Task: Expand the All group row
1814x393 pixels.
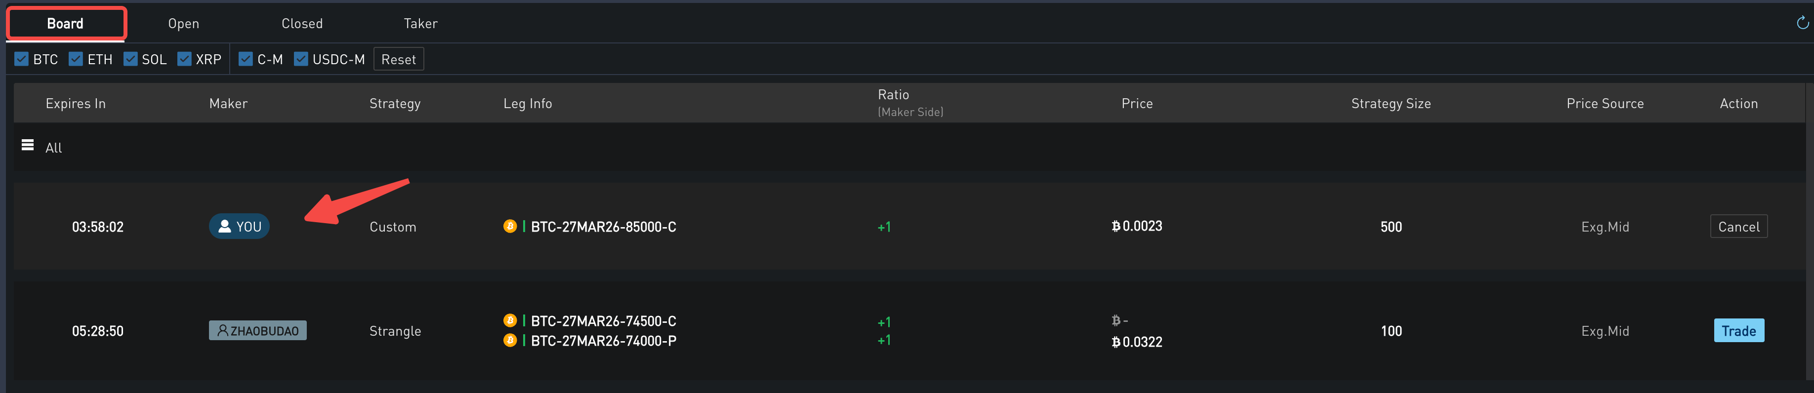Action: [x=53, y=148]
